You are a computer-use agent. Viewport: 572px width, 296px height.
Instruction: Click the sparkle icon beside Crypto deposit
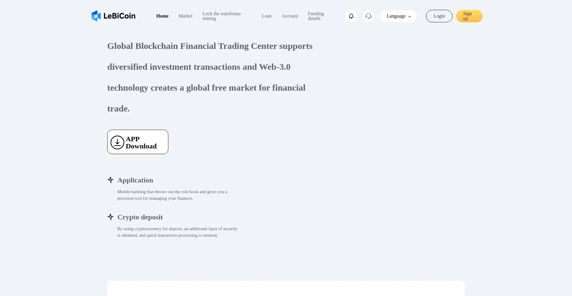[x=111, y=217]
